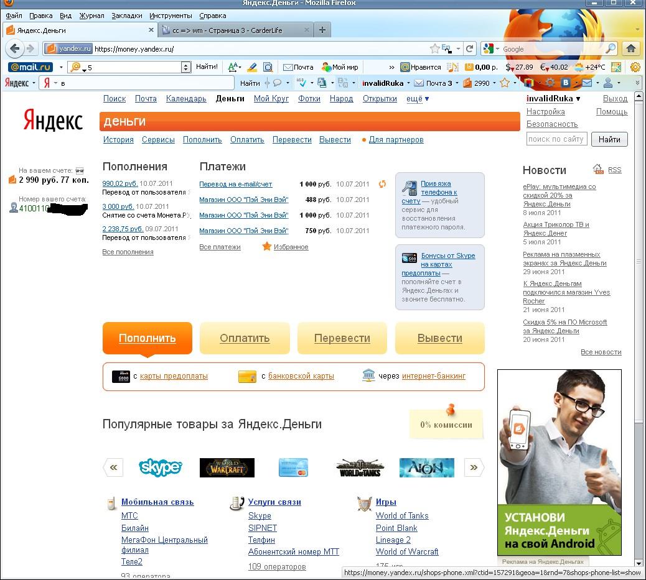This screenshot has width=646, height=580.
Task: Click the 2990 Yandex.Money balance in the toolbar
Action: [477, 83]
